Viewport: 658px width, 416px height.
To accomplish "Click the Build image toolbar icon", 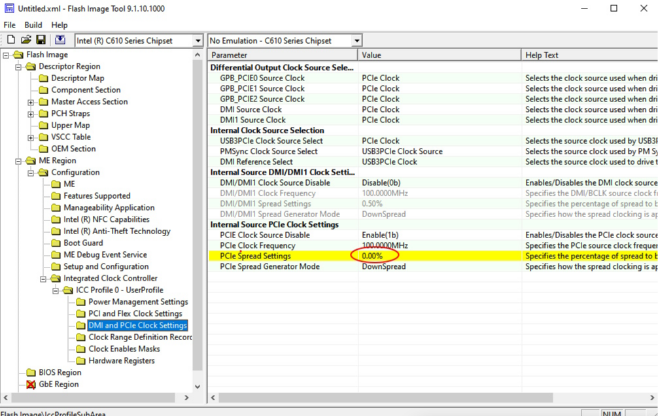I will (x=60, y=40).
